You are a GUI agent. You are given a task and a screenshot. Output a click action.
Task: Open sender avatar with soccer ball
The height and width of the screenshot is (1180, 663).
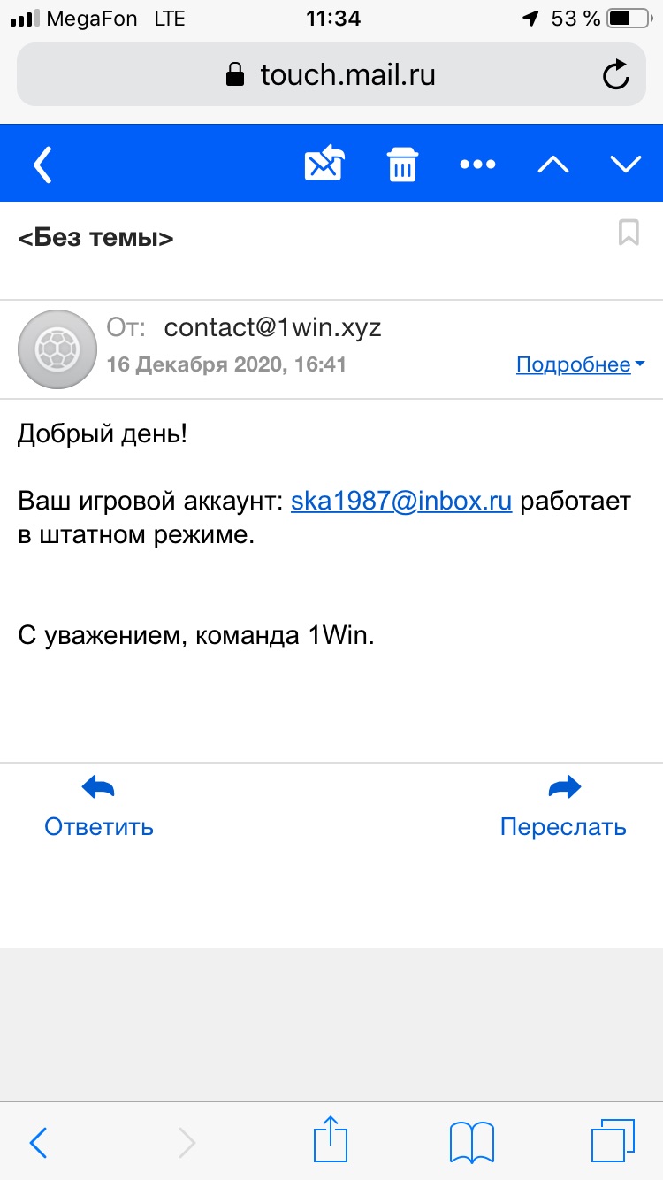tap(58, 349)
